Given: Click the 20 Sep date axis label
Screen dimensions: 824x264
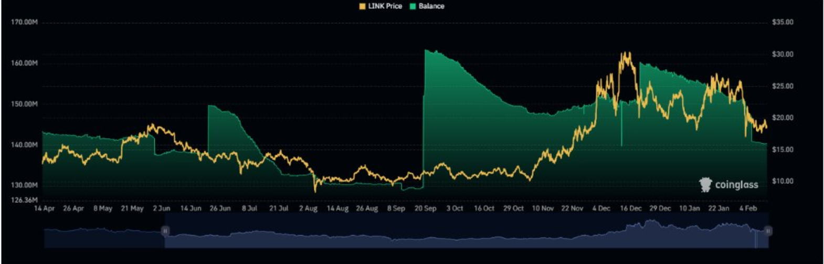Looking at the screenshot, I should 425,208.
